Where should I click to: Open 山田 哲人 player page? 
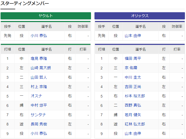[x=39, y=77]
